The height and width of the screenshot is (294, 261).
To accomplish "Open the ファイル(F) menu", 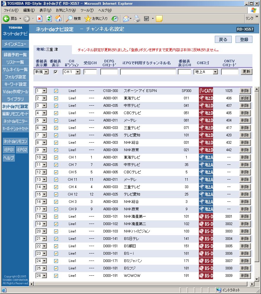I will (x=11, y=10).
